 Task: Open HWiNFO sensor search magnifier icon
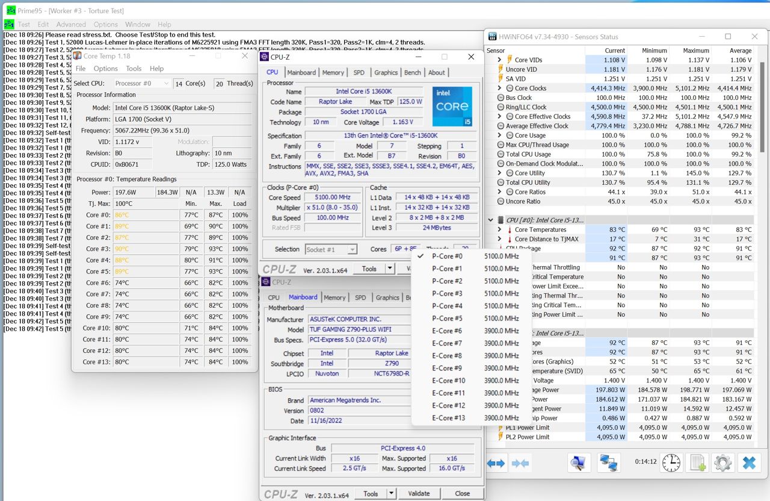click(578, 462)
